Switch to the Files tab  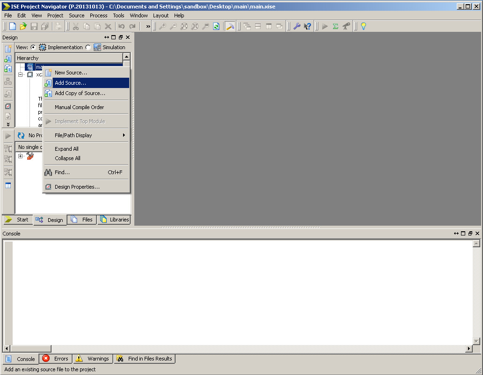tap(82, 220)
